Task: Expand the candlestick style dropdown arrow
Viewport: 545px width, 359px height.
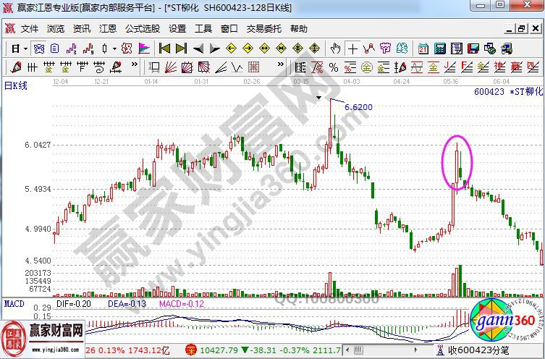Action: [x=114, y=48]
